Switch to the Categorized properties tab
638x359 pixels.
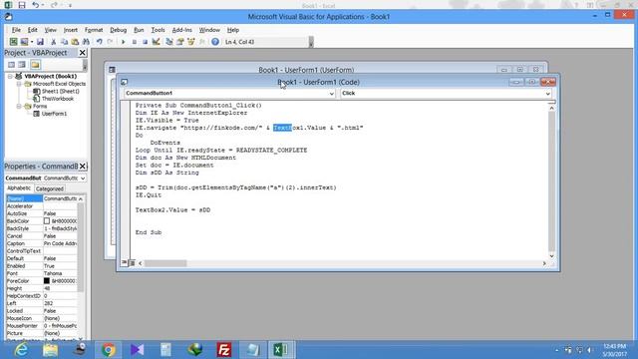[x=49, y=188]
